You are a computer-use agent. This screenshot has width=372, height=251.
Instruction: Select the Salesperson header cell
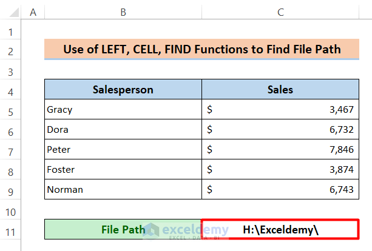[x=123, y=90]
